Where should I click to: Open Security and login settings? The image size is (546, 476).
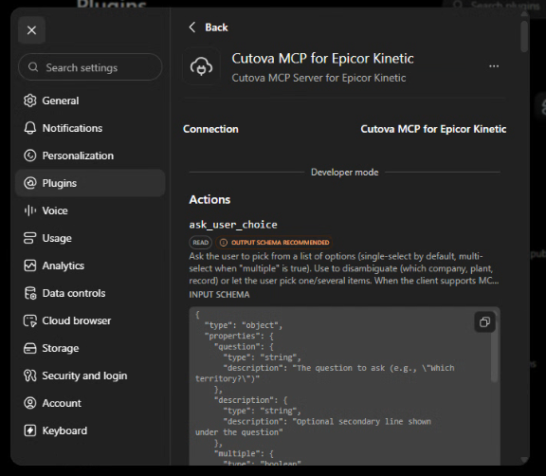(90, 375)
